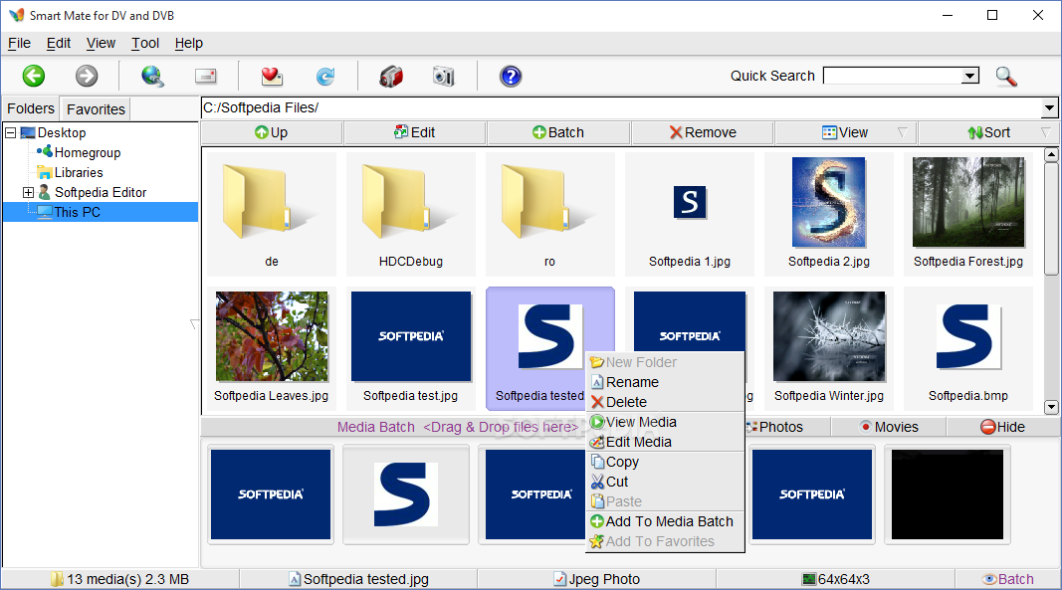Click the Hide button in batch bar
Image resolution: width=1062 pixels, height=590 pixels.
pos(1003,427)
